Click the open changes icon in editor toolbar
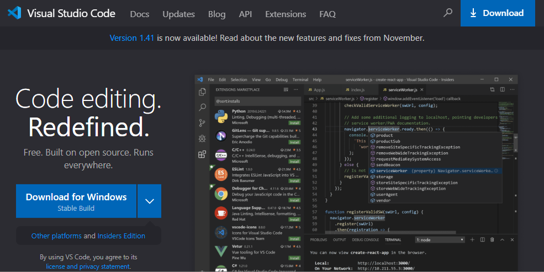The height and width of the screenshot is (272, 544). [492, 89]
